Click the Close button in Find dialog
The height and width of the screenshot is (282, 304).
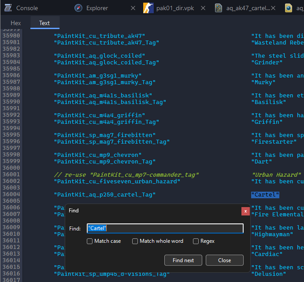point(225,260)
